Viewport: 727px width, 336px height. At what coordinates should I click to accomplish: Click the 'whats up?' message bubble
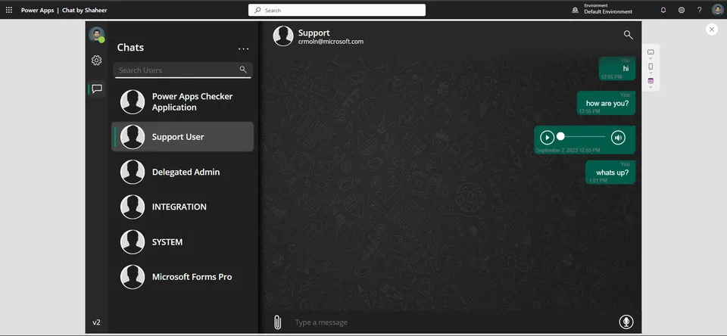pos(610,173)
